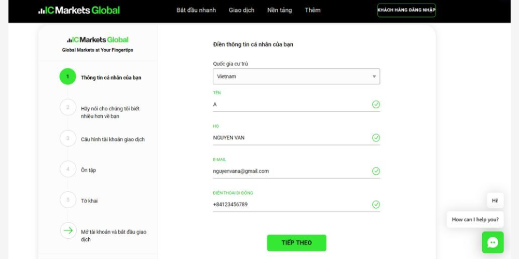Open the Vietnam country selection box
The height and width of the screenshot is (259, 519).
click(296, 77)
